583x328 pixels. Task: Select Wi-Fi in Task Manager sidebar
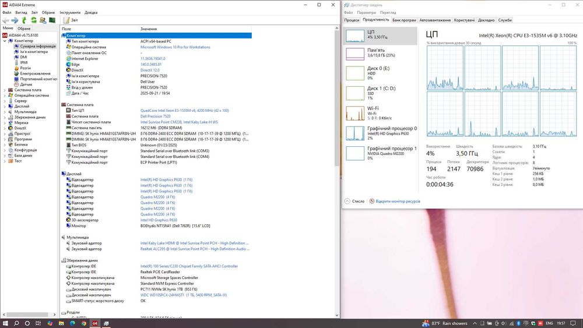(380, 113)
